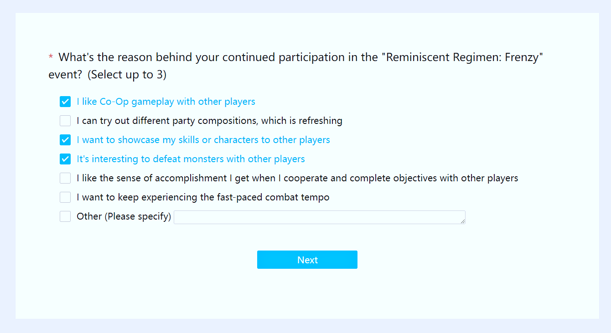Click the 'Reminiscent Regimen: Frenzy' question heading
611x333 pixels.
click(x=296, y=66)
